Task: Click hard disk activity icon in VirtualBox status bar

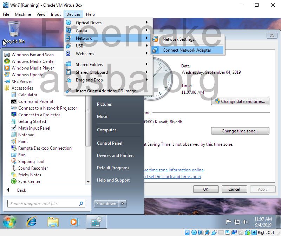Action: [x=187, y=232]
